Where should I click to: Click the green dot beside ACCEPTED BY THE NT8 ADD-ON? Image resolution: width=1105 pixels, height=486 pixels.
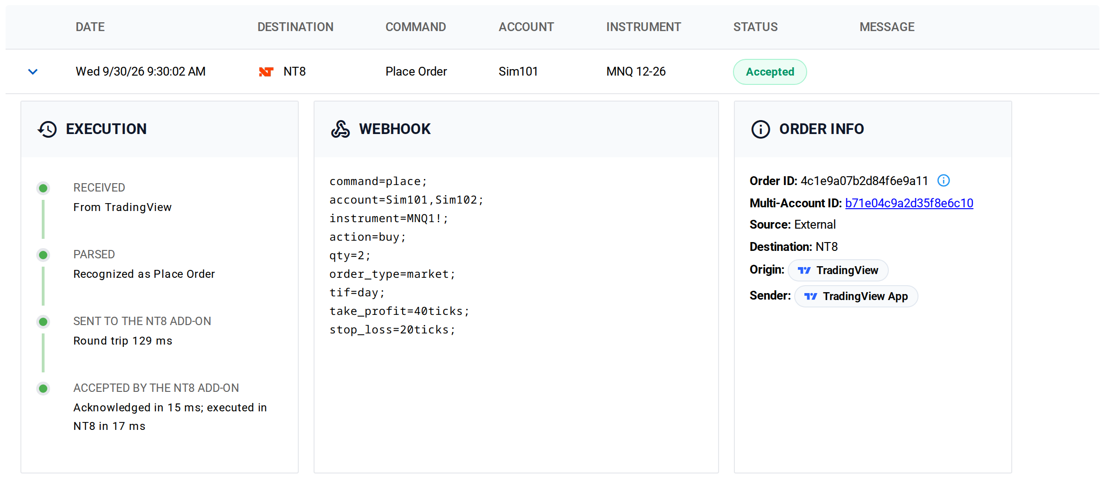[43, 388]
